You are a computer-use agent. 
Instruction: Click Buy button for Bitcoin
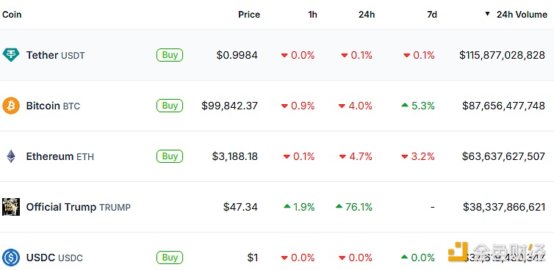click(170, 106)
